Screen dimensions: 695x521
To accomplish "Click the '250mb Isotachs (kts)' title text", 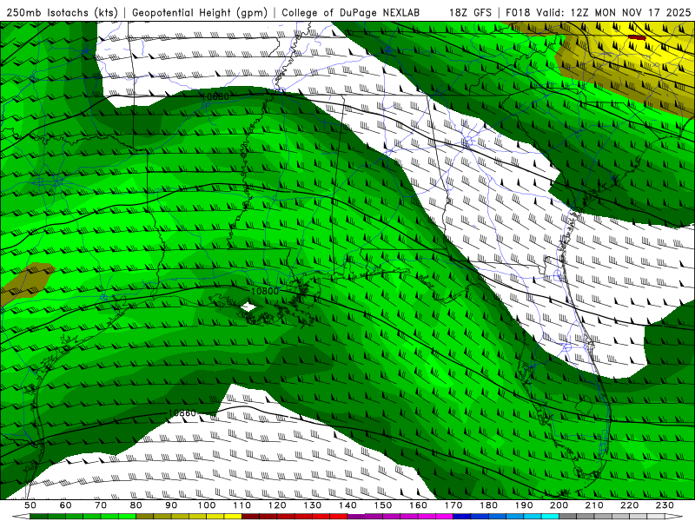I will click(x=62, y=12).
